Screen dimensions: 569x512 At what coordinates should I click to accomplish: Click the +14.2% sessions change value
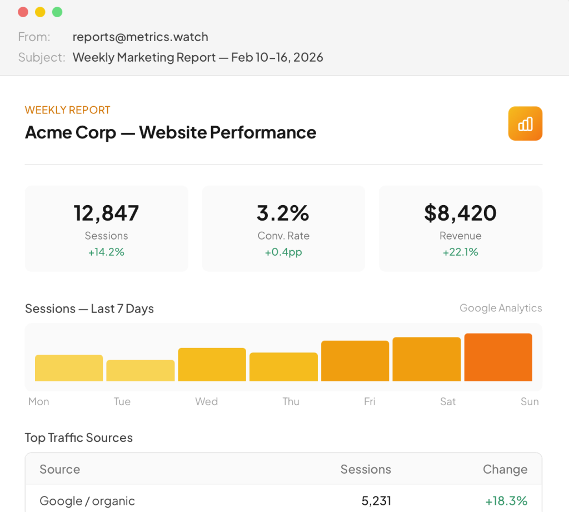pos(106,252)
